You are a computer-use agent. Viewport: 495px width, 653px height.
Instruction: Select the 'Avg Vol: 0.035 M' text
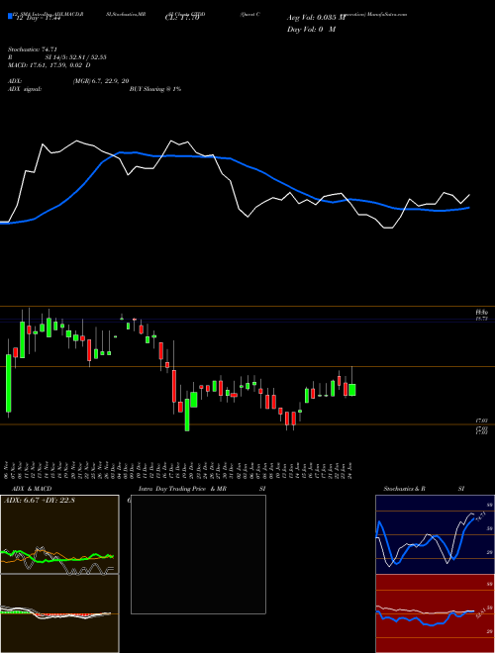coord(316,18)
